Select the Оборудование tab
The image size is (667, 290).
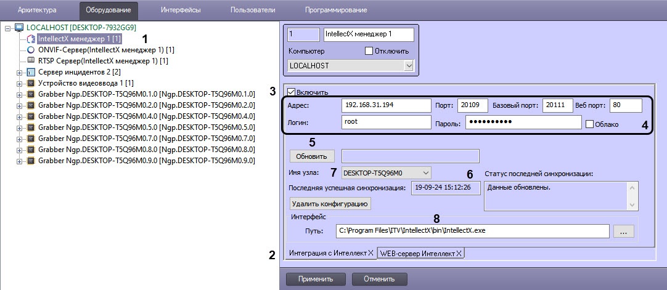108,10
